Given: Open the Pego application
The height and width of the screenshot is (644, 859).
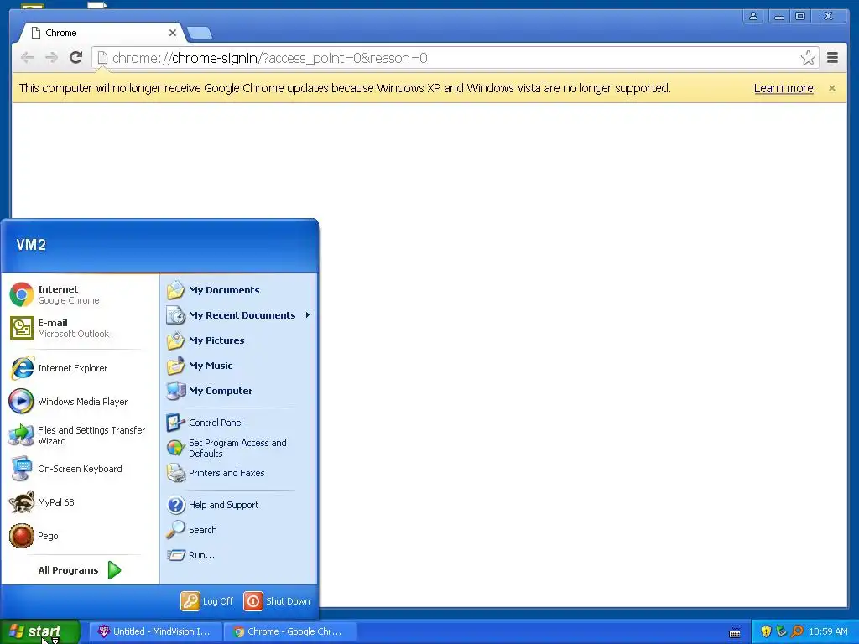Looking at the screenshot, I should (80, 536).
